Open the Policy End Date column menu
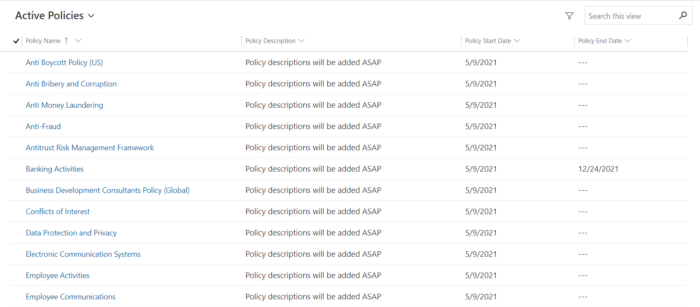This screenshot has width=700, height=307. (627, 40)
